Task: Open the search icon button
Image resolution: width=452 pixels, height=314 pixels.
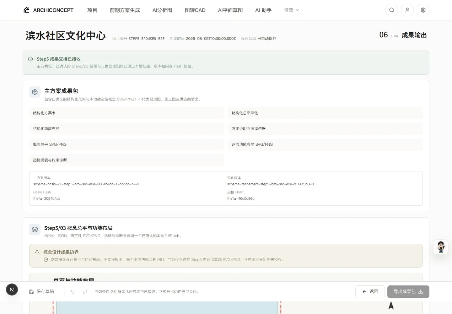Action: coord(392,10)
